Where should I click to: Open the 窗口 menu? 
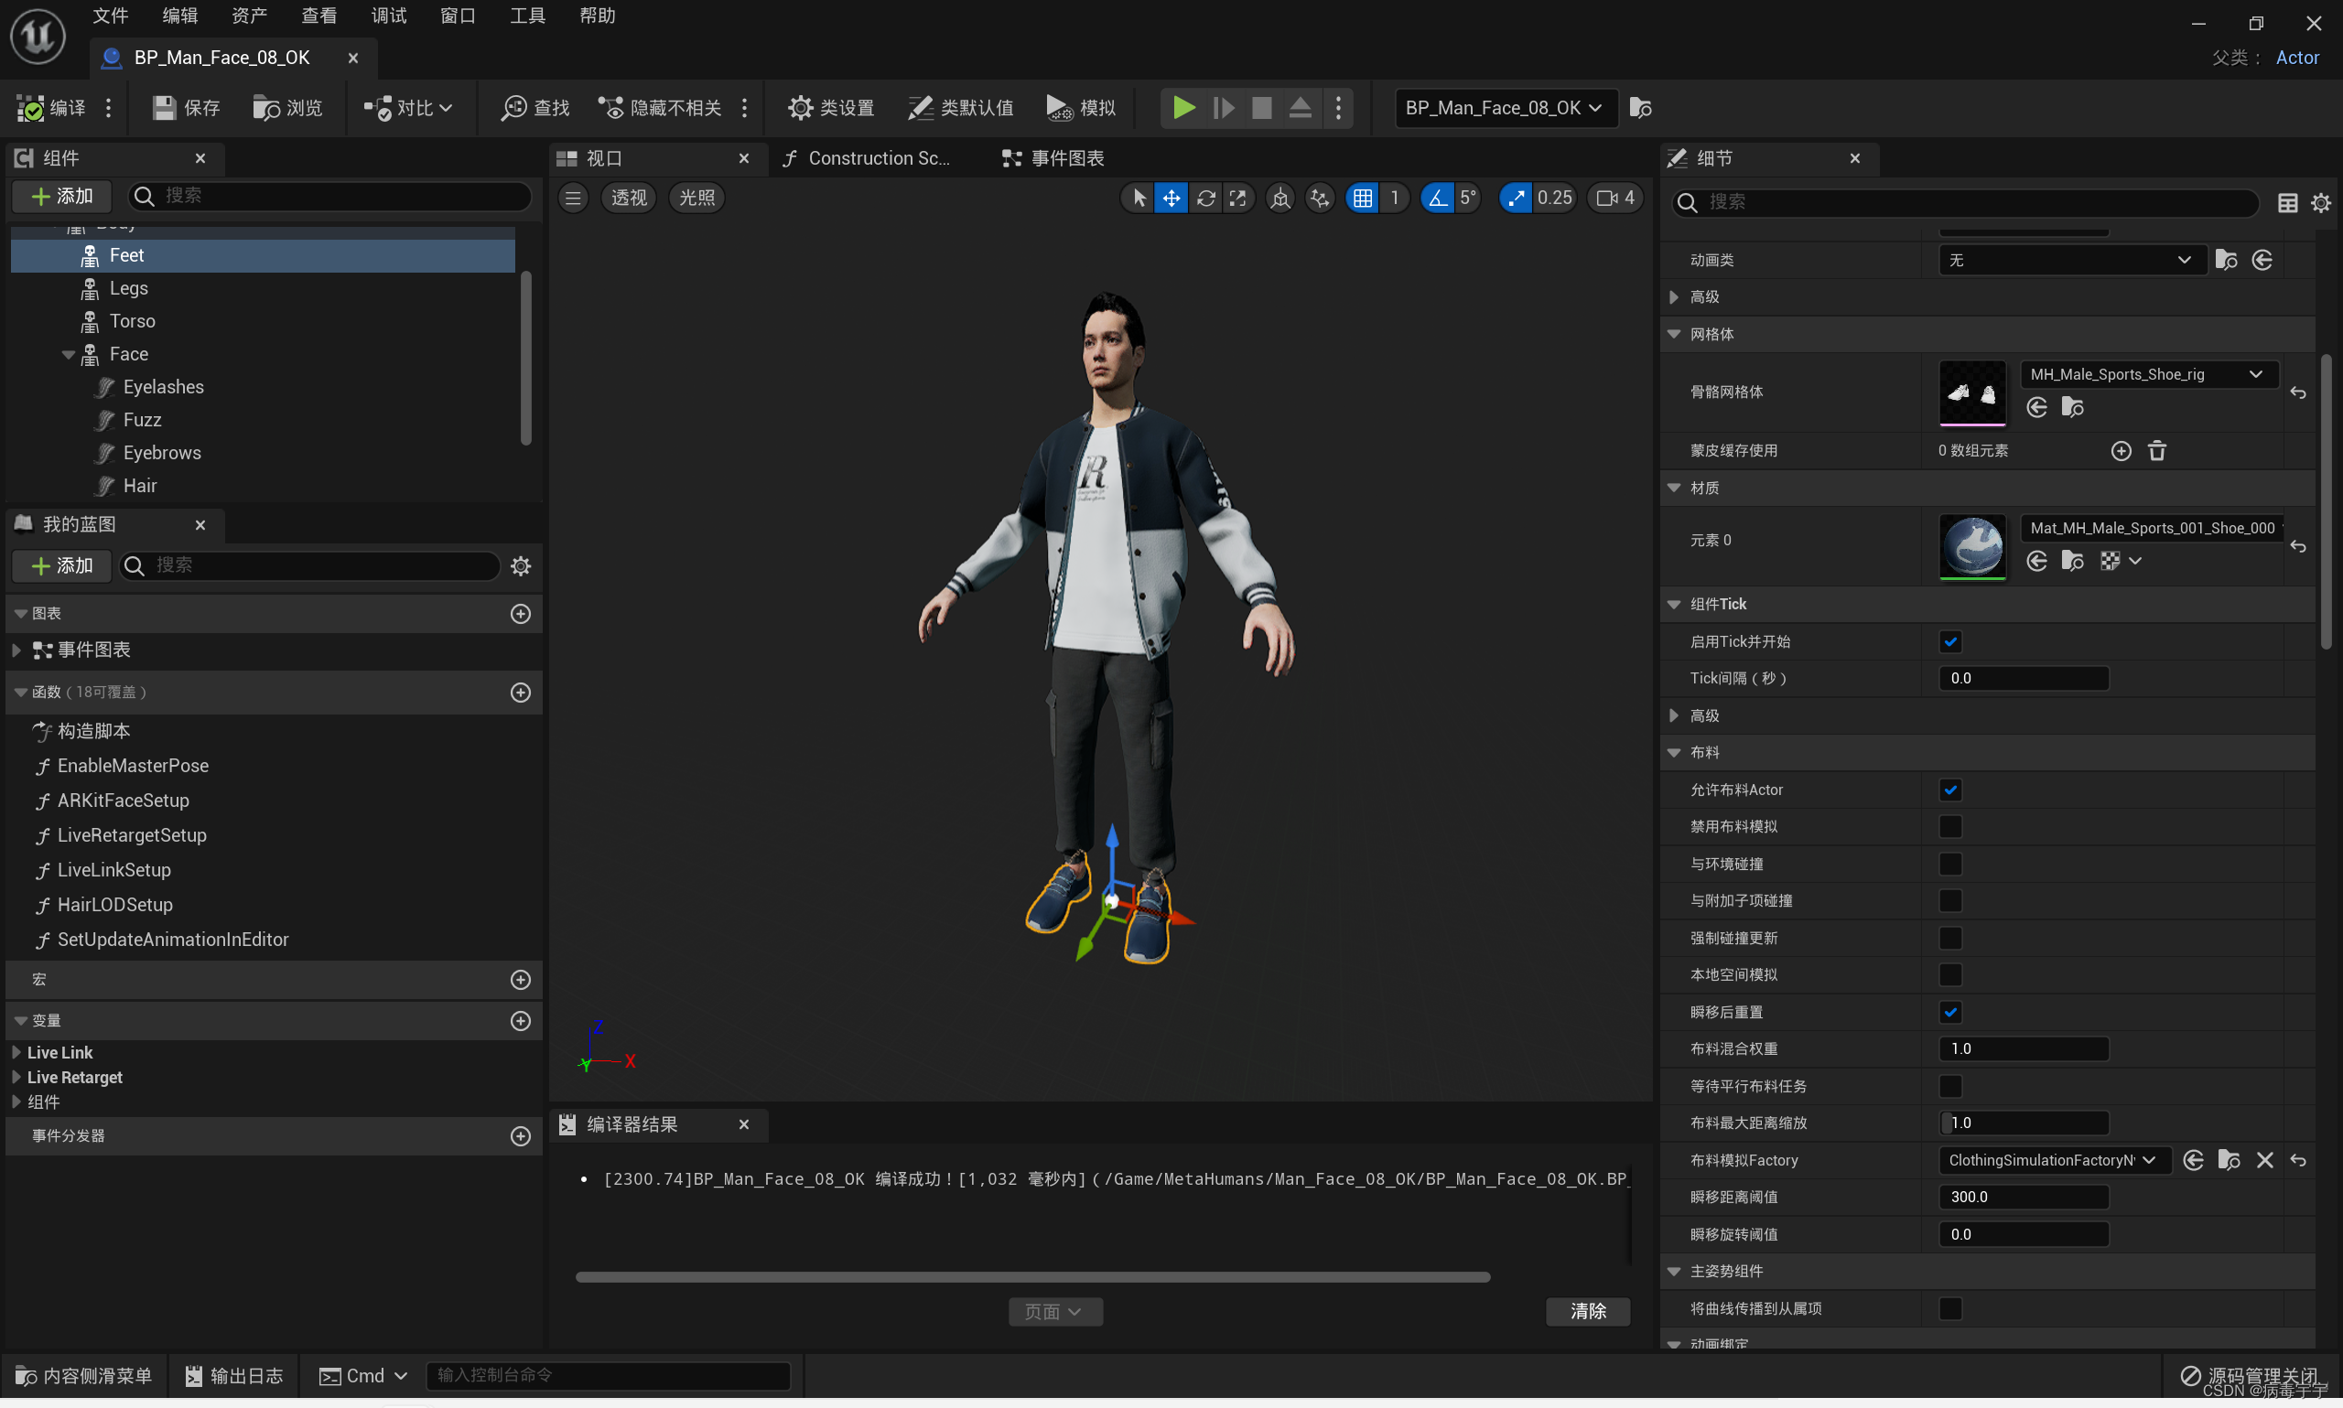click(457, 16)
